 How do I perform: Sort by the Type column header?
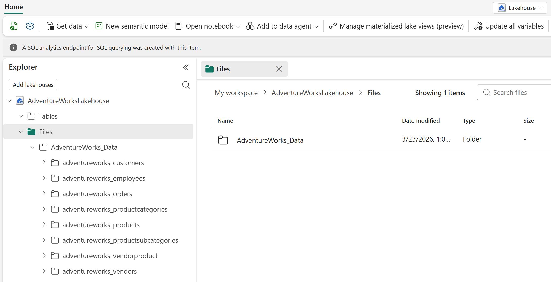[469, 121]
